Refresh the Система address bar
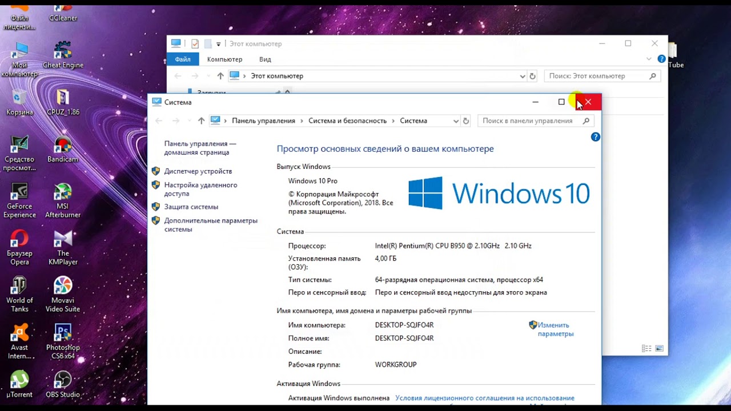 [x=466, y=121]
